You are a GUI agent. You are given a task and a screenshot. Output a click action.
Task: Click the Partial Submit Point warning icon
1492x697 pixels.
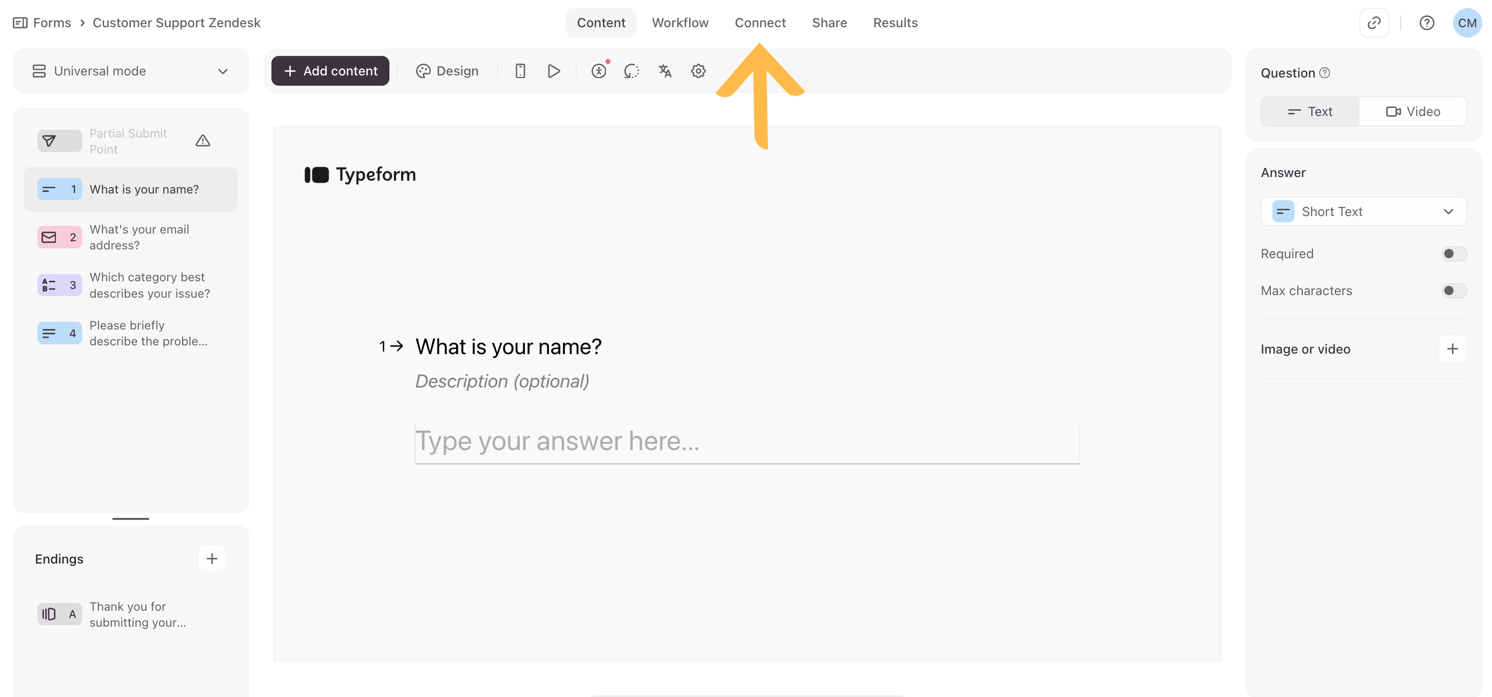coord(202,141)
